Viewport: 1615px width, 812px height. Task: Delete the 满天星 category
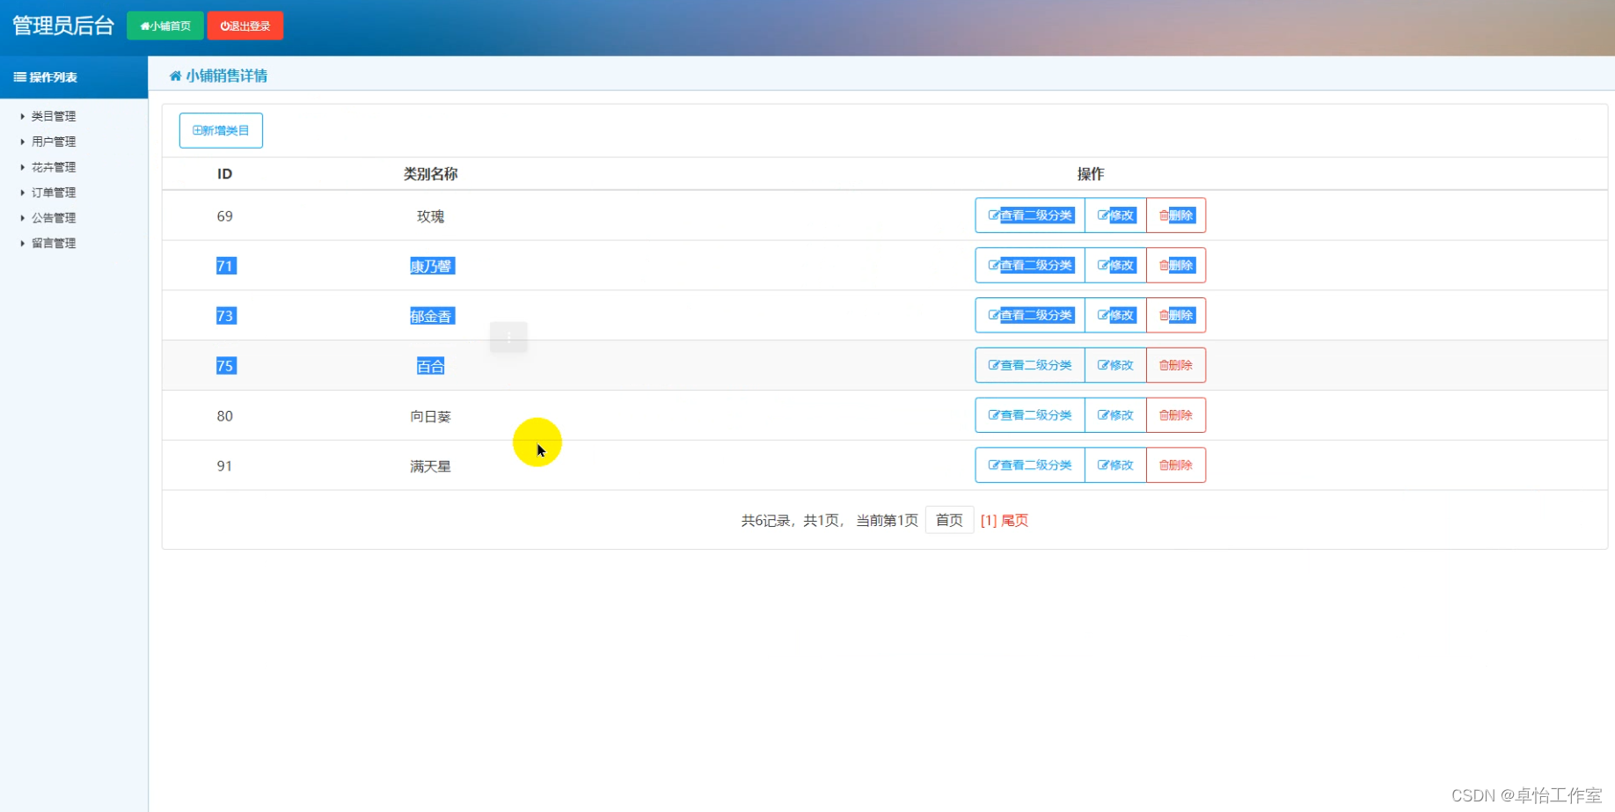1176,465
